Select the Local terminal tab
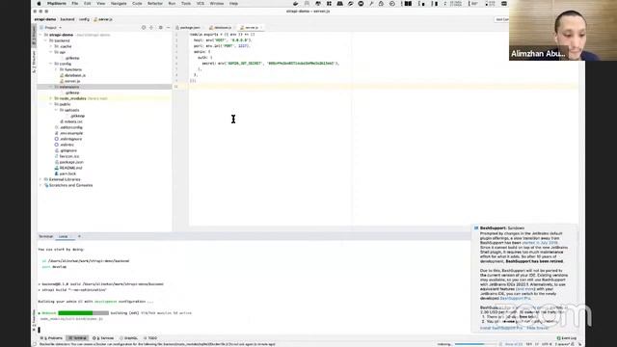 click(x=64, y=236)
